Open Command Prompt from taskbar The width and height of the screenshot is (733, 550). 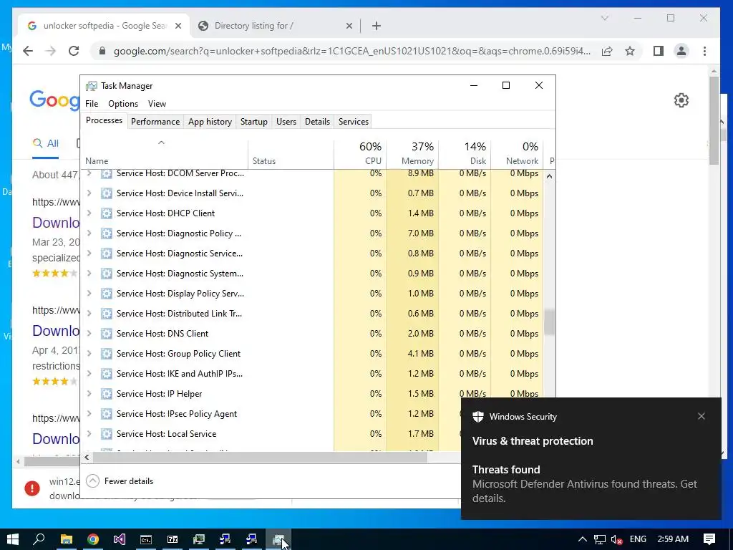click(x=146, y=539)
